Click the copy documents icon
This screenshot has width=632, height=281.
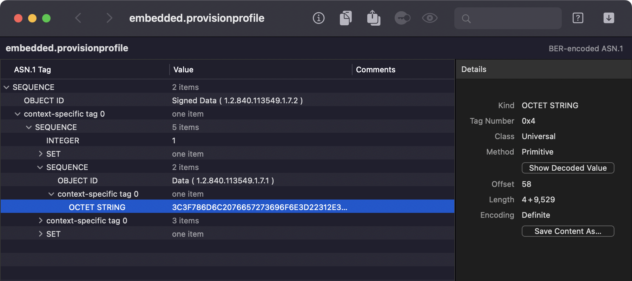(345, 18)
